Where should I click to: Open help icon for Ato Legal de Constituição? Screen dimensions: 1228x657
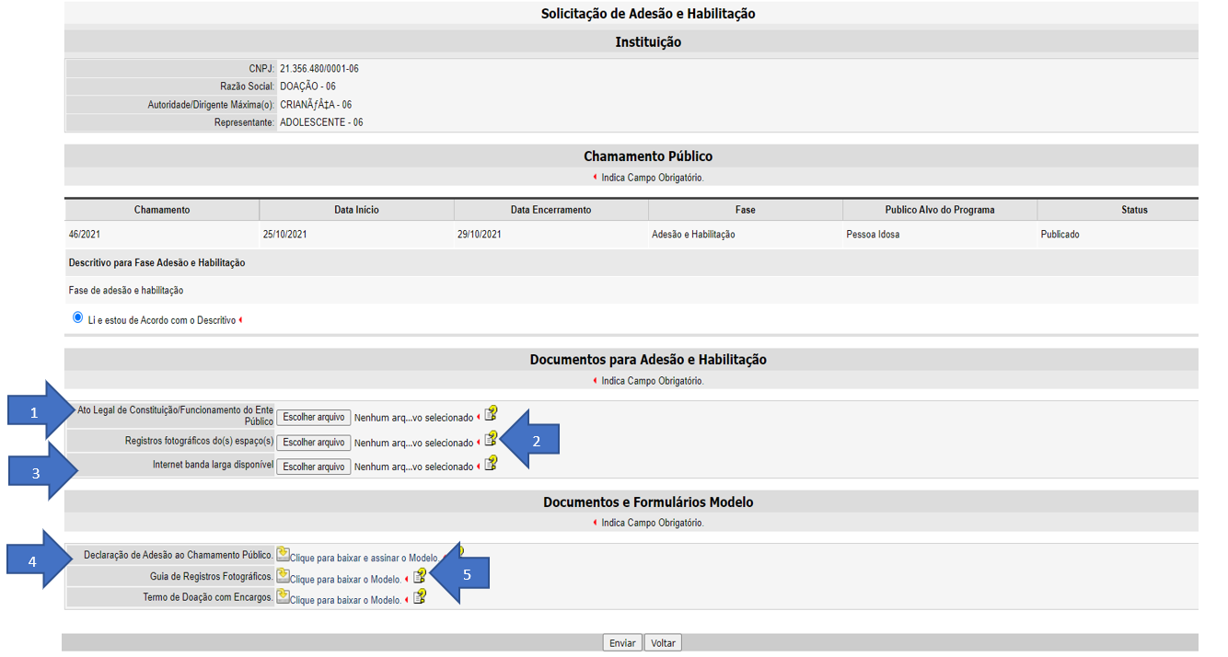pos(491,413)
